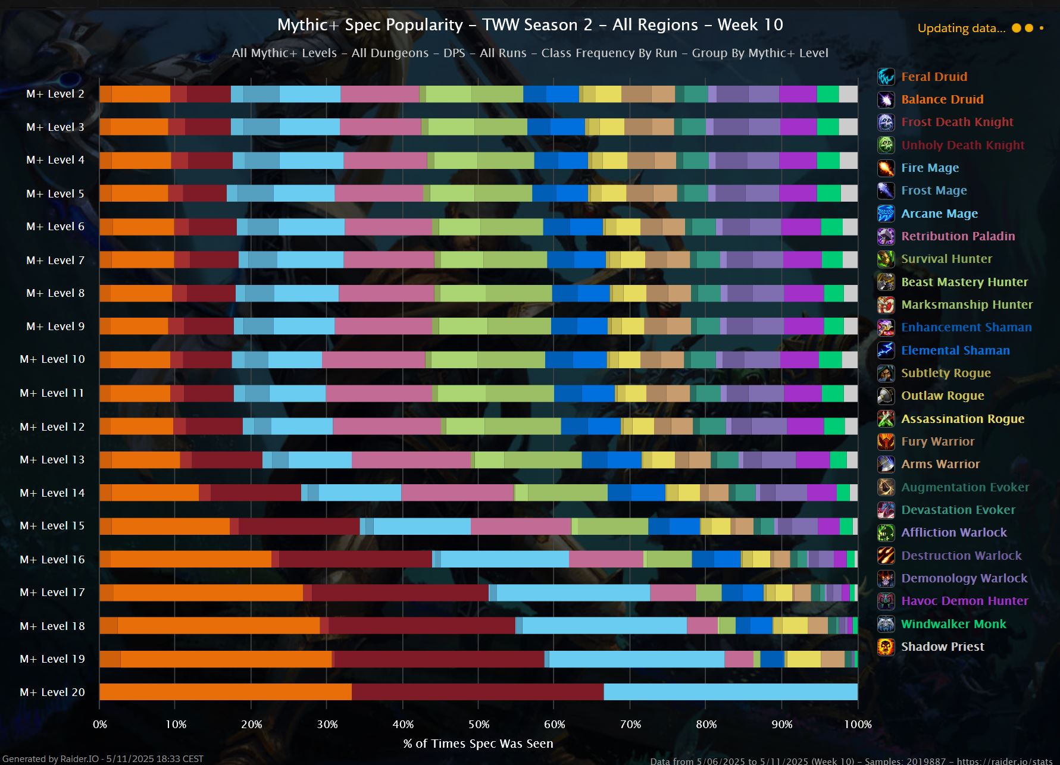Viewport: 1060px width, 765px height.
Task: Click the Assassination Rogue legend icon
Action: 886,419
